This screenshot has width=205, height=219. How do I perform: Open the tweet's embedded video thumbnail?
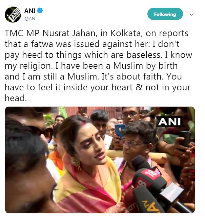click(x=100, y=160)
